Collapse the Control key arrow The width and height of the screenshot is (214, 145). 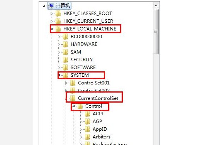coord(73,106)
